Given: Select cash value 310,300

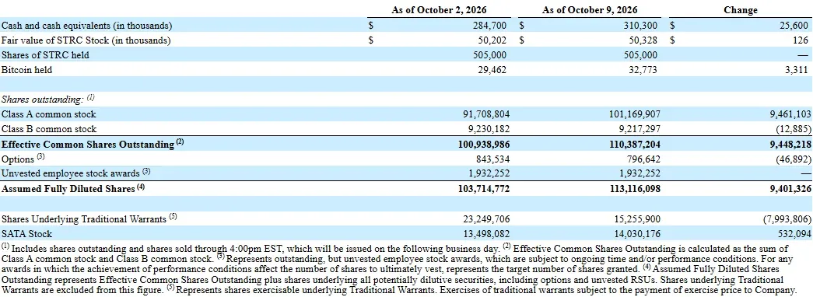Looking at the screenshot, I should point(640,25).
